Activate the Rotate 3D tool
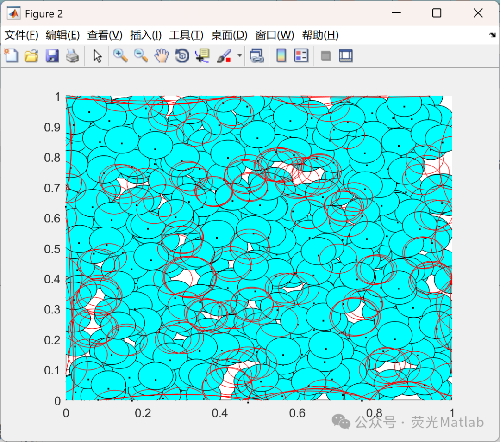 (x=182, y=56)
